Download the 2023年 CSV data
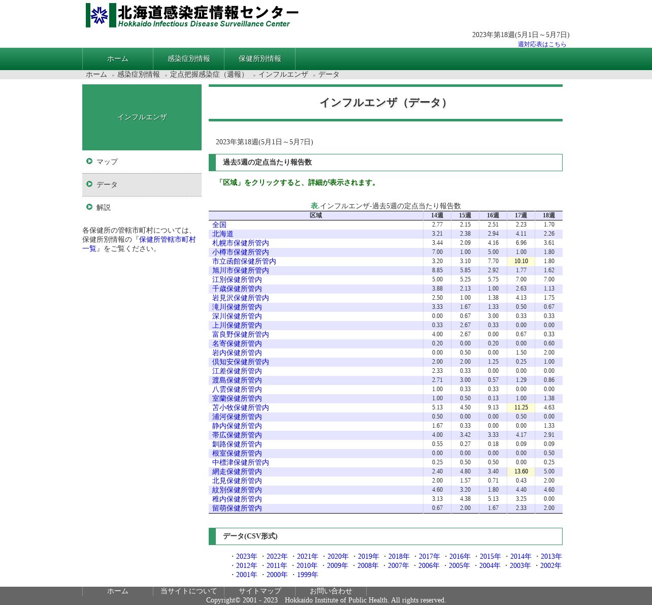The width and height of the screenshot is (652, 605). click(247, 556)
